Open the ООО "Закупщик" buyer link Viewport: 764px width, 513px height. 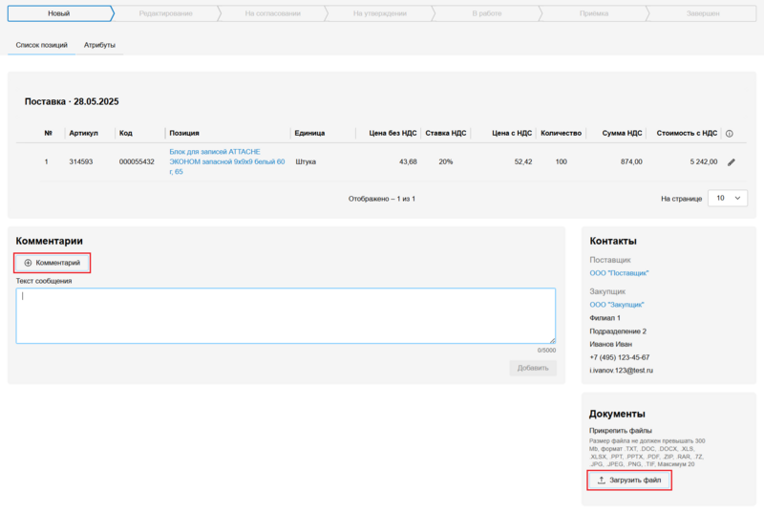click(616, 305)
